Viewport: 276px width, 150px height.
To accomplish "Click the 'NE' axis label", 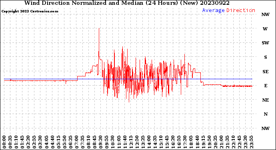I will click(x=266, y=100).
